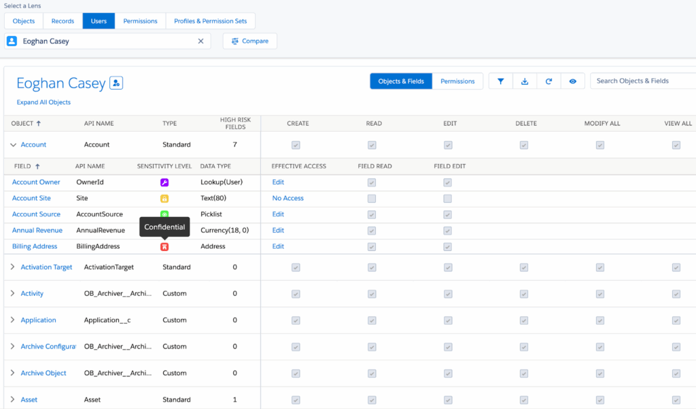Expand the Application object row
696x409 pixels.
click(12, 320)
